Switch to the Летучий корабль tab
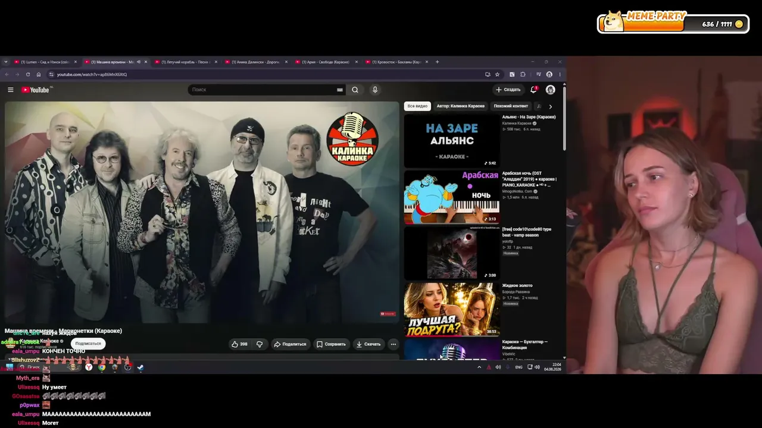Screen dimensions: 762x428 pos(185,62)
